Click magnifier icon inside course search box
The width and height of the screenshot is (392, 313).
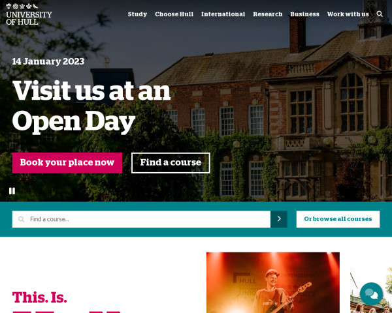(x=22, y=219)
